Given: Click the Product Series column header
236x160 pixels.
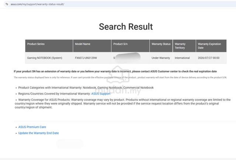Looking at the screenshot, I should [x=49, y=46].
